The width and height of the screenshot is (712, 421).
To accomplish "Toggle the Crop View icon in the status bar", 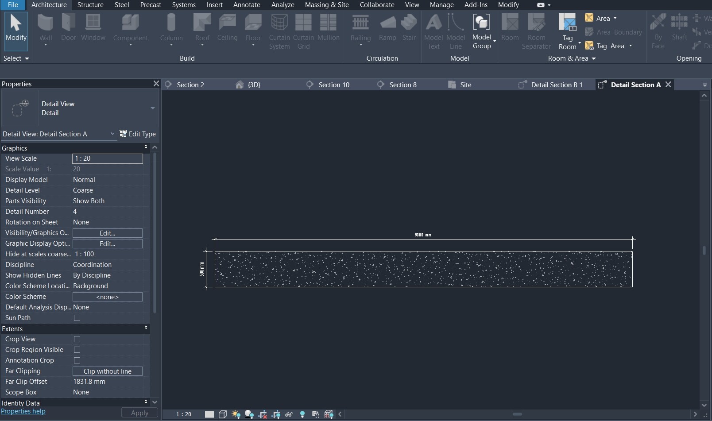I will (263, 414).
